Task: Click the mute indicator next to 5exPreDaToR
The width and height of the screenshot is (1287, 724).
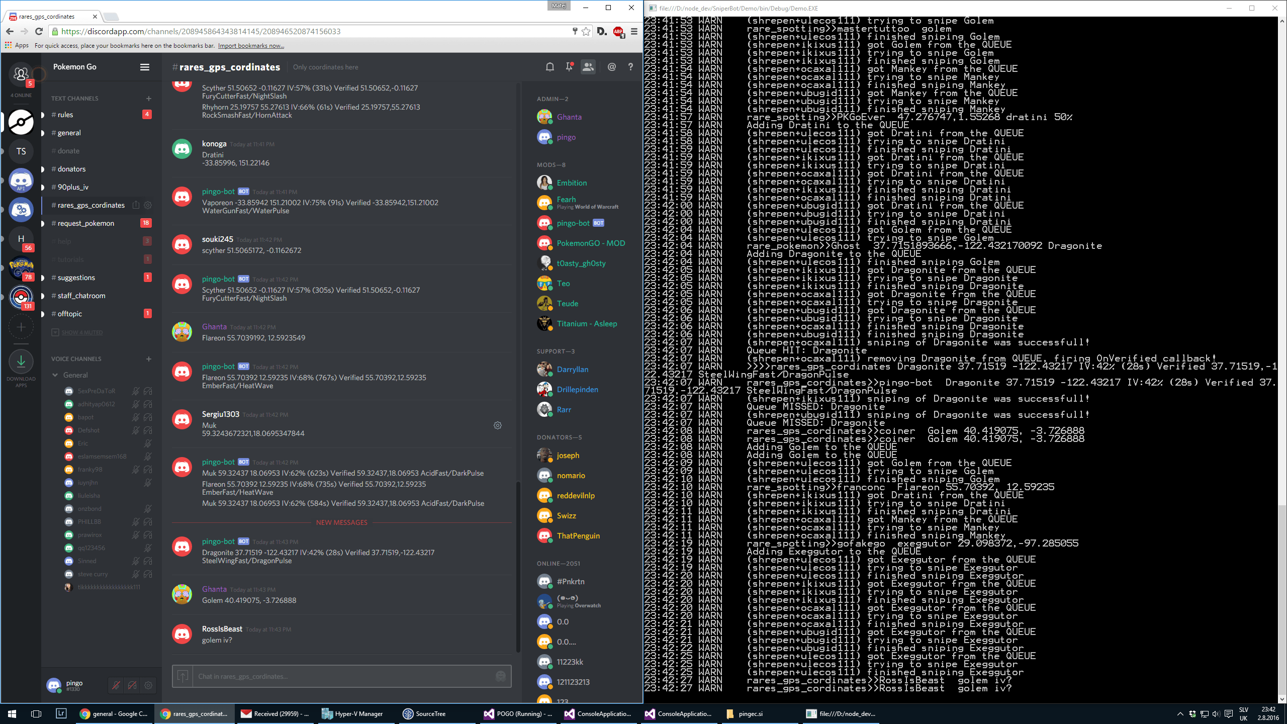Action: (136, 391)
